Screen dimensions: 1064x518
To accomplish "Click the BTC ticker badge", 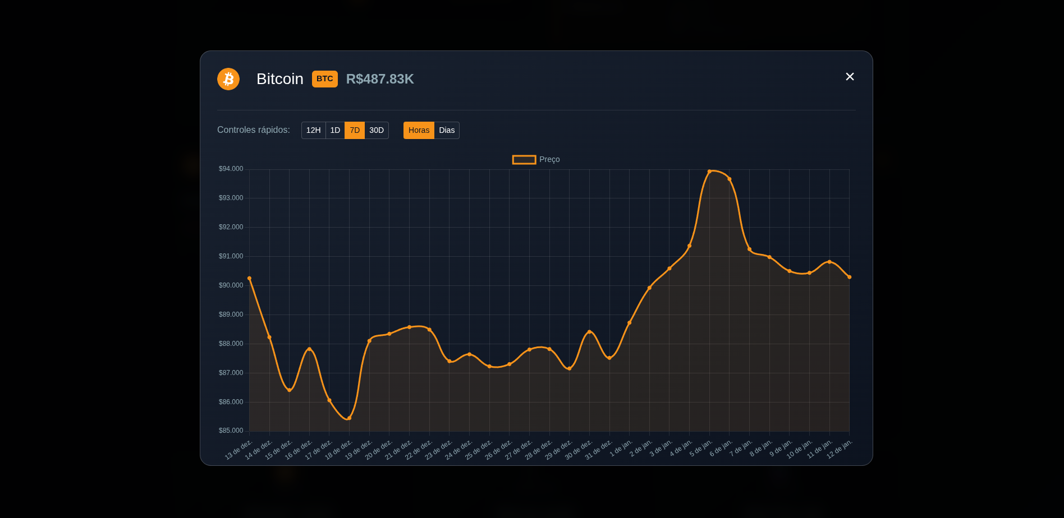I will point(325,79).
